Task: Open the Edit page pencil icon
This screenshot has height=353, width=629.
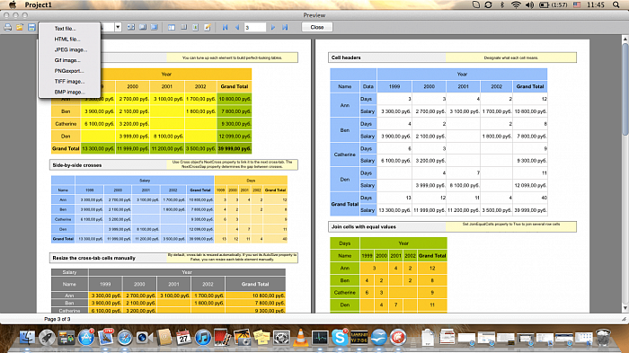Action: point(208,27)
